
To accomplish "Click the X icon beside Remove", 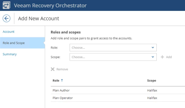I will click(53, 69).
